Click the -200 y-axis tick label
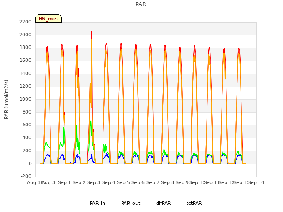 pyautogui.click(x=26, y=176)
